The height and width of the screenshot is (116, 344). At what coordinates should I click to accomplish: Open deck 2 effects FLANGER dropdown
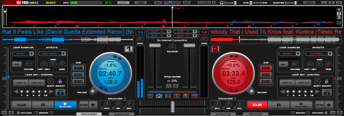[x=318, y=54]
